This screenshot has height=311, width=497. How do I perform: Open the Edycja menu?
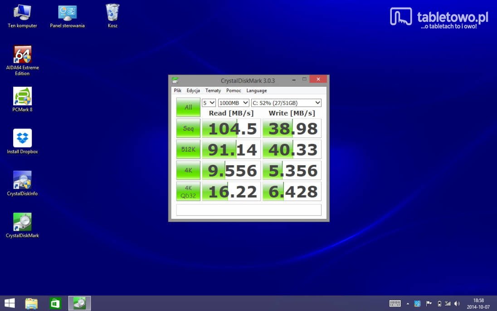[x=193, y=90]
